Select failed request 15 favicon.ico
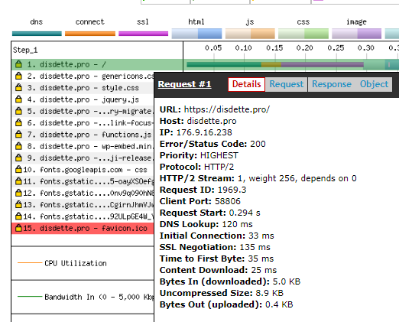Viewport: 399px width, 322px height. tap(83, 228)
